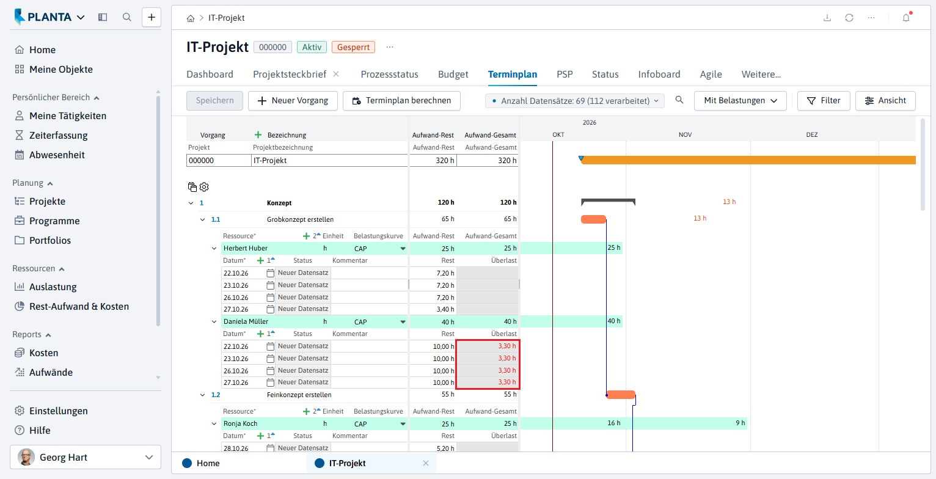Collapse the Konzept task row chevron

(191, 203)
